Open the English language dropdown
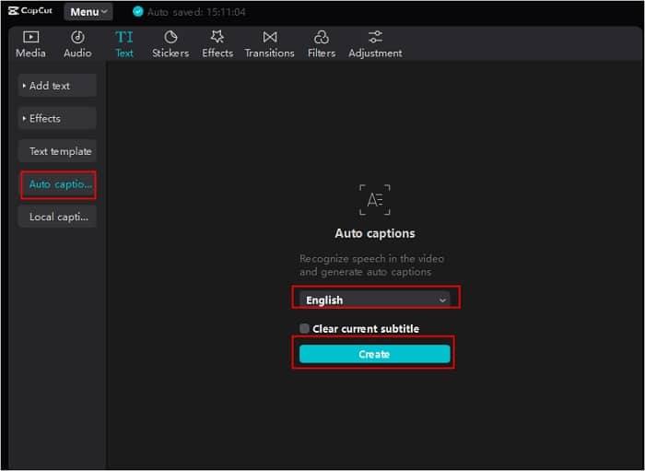 [x=375, y=300]
